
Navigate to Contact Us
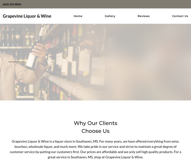pyautogui.click(x=180, y=16)
